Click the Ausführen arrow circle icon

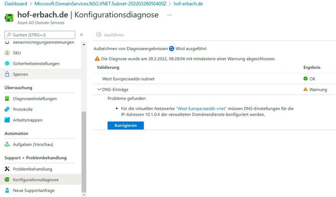click(99, 35)
